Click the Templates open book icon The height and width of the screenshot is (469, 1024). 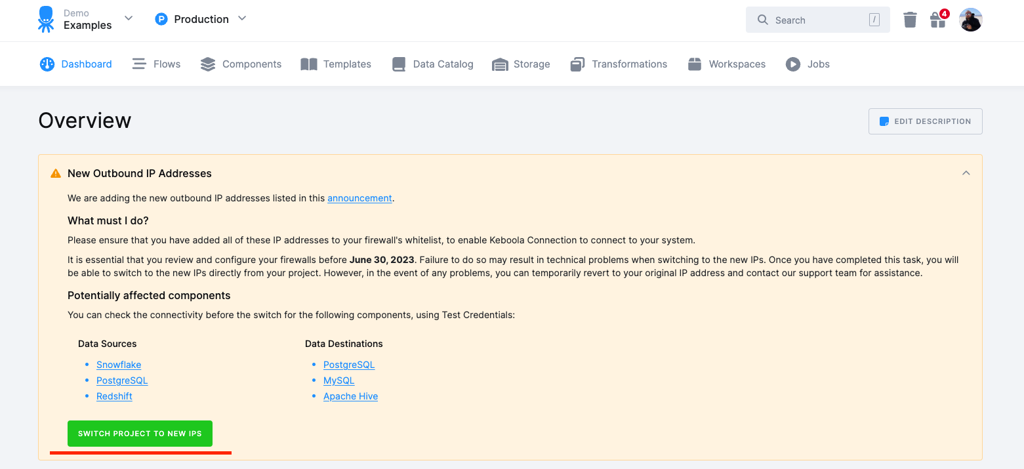click(x=309, y=64)
